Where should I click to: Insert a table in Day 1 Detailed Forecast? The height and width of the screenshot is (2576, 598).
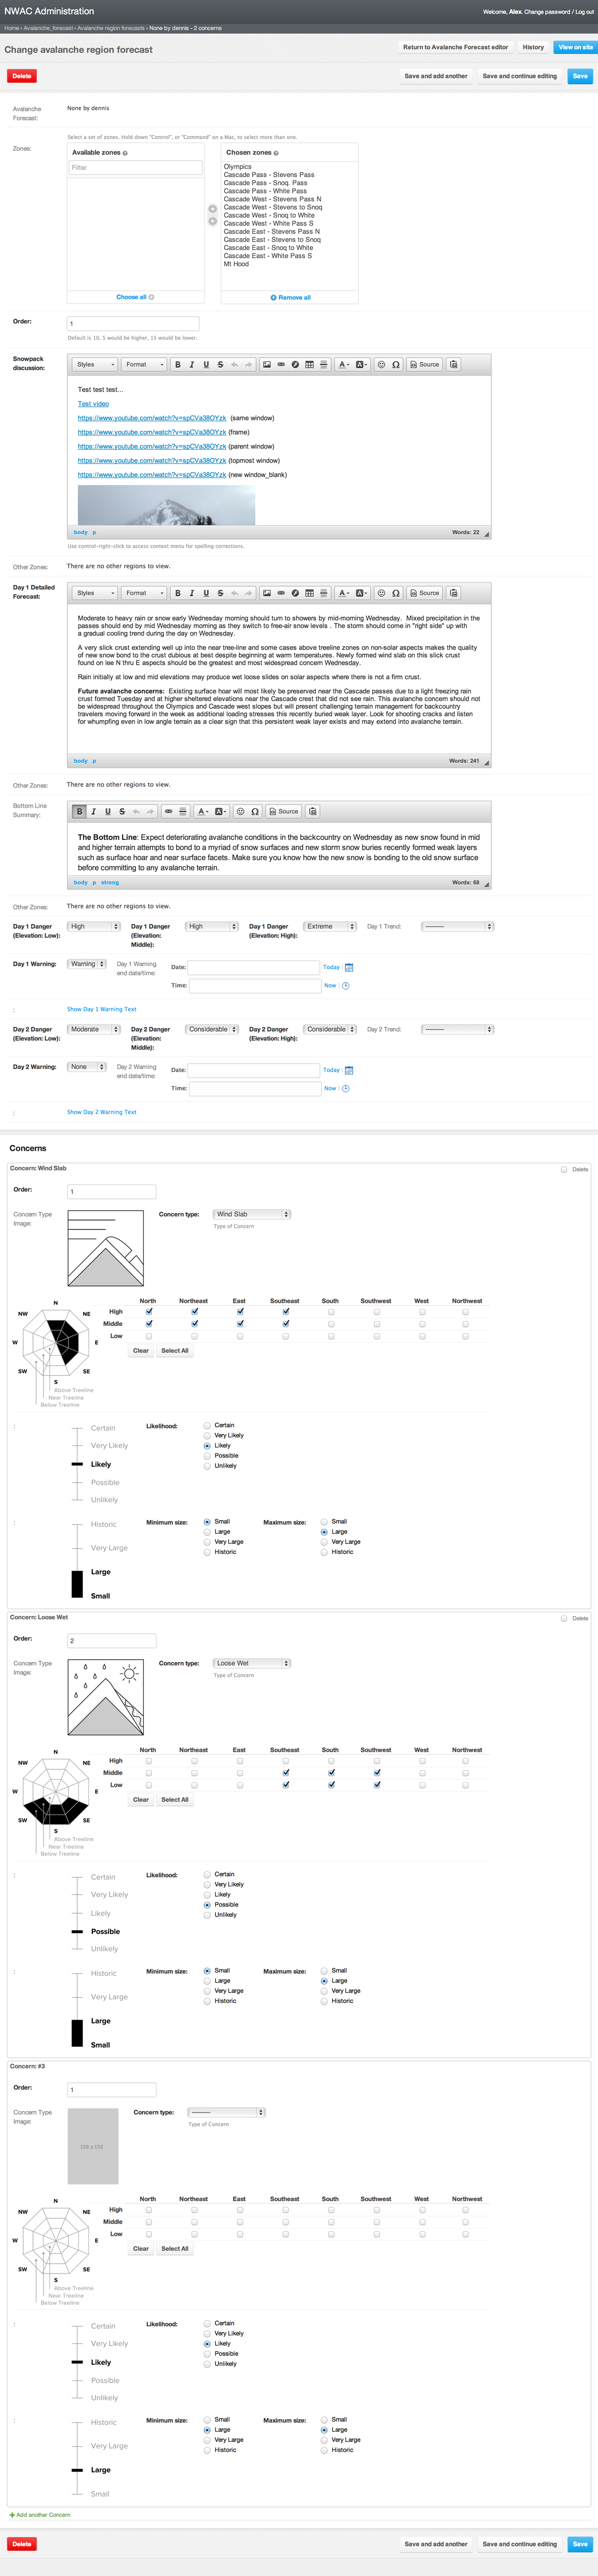(309, 593)
